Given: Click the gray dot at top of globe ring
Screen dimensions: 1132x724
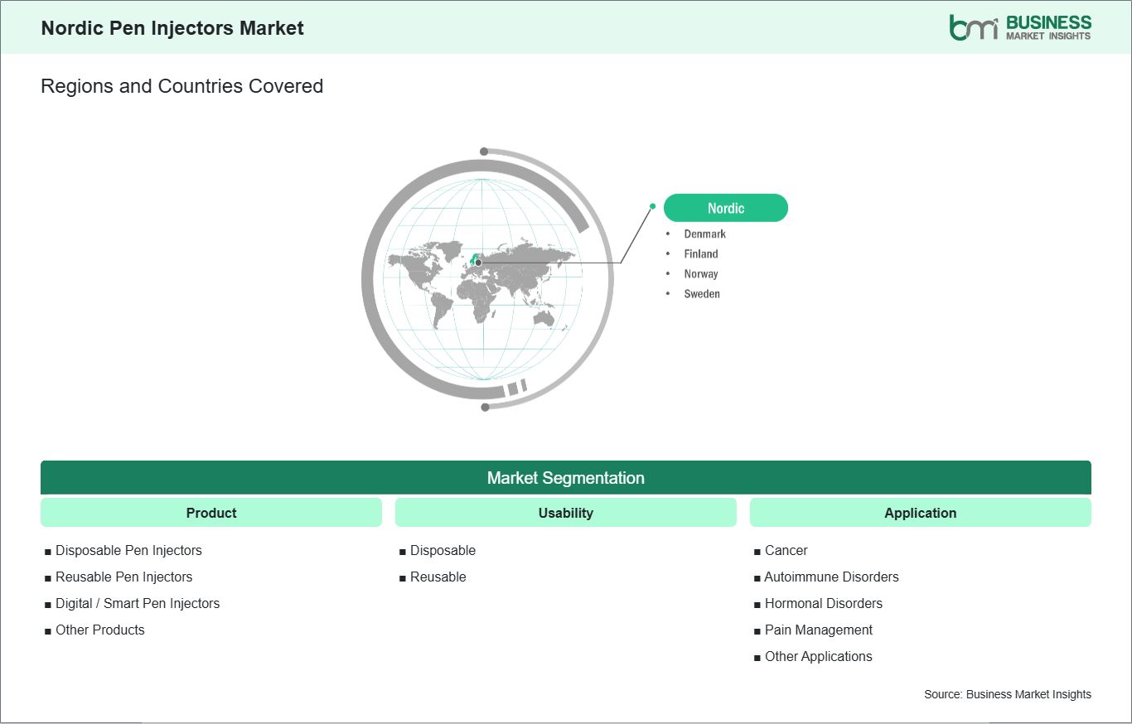Looking at the screenshot, I should point(484,152).
